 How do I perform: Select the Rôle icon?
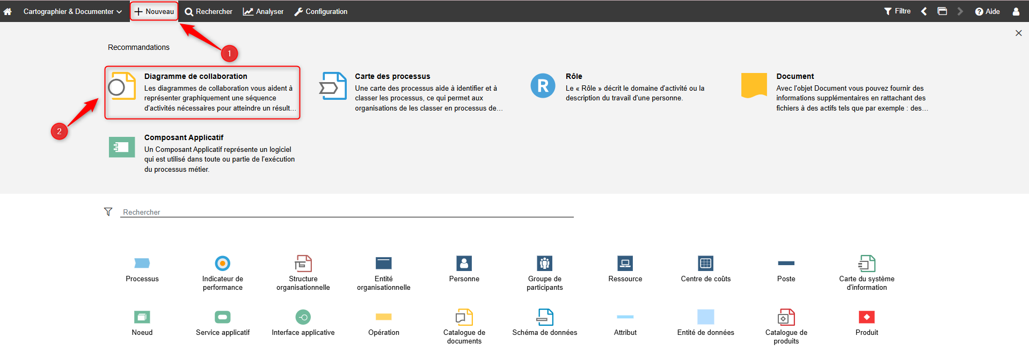click(543, 86)
